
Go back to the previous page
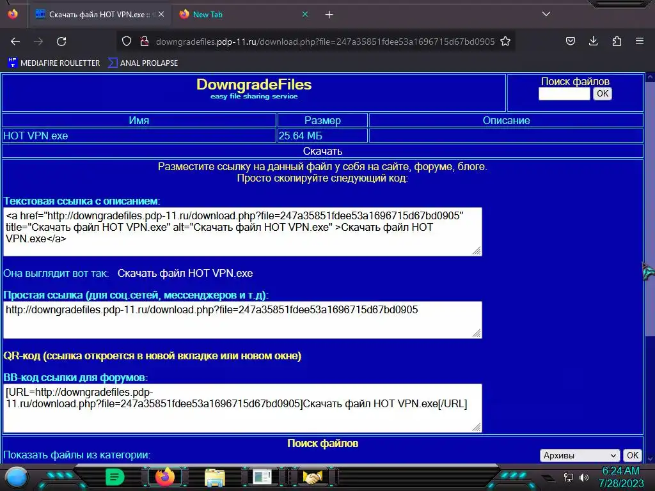15,42
